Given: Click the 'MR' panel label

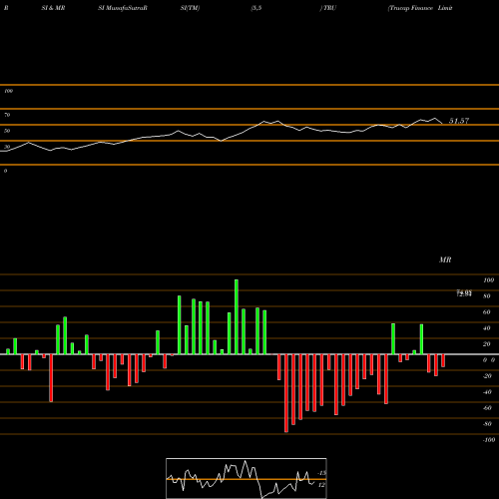Looking at the screenshot, I should click(445, 259).
